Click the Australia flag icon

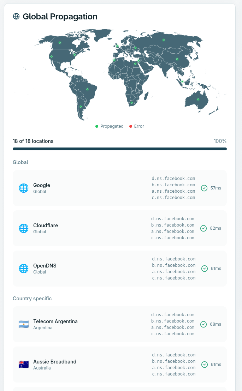coord(24,365)
